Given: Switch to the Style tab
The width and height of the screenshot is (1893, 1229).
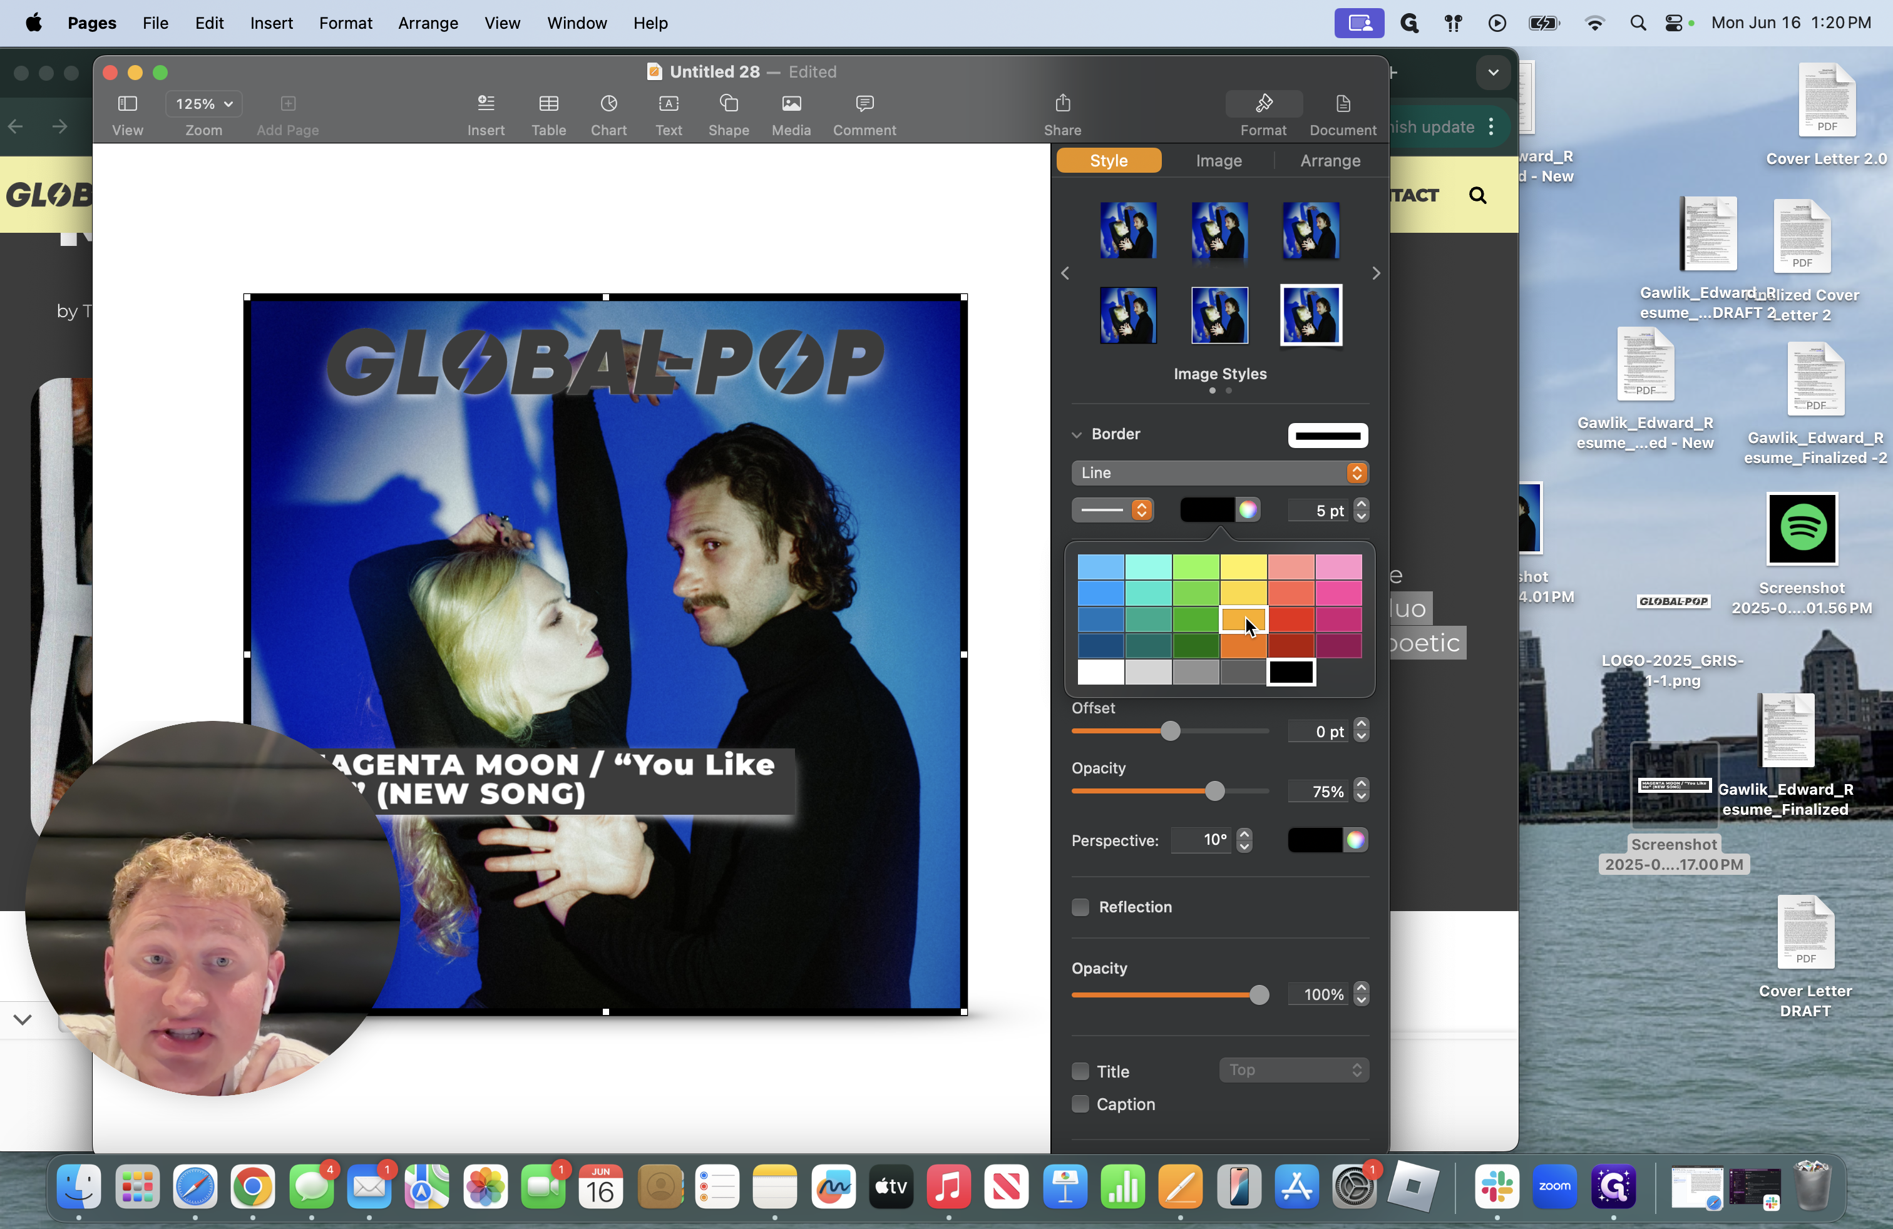Looking at the screenshot, I should 1108,161.
